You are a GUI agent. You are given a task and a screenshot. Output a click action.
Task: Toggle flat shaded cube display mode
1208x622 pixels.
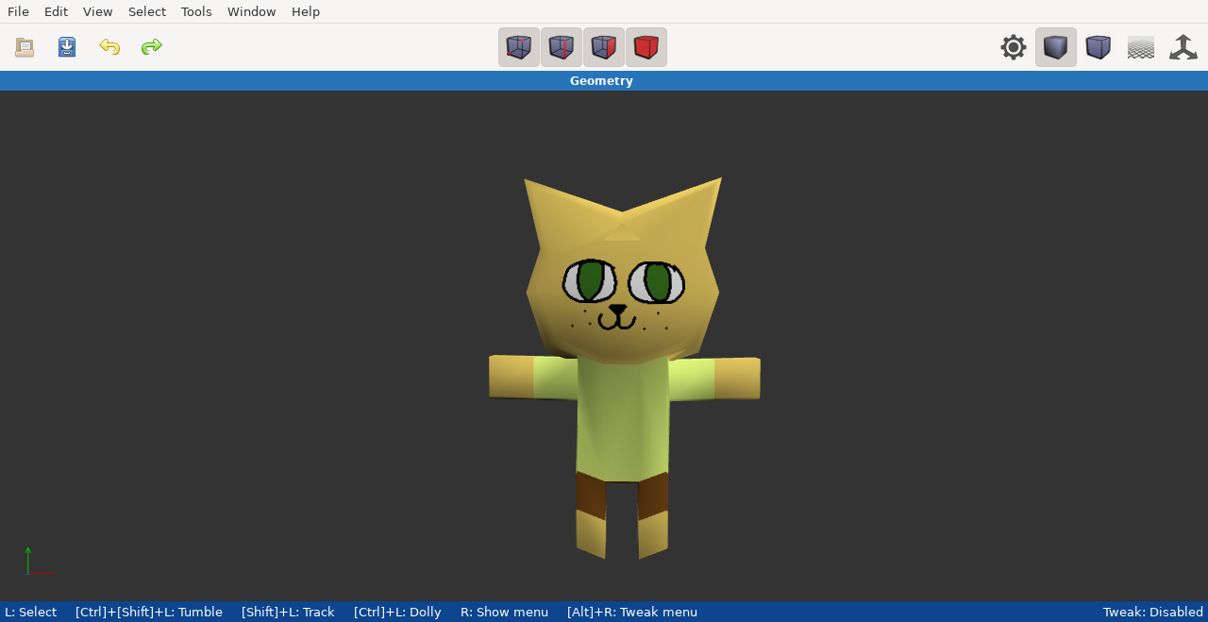coord(1056,47)
